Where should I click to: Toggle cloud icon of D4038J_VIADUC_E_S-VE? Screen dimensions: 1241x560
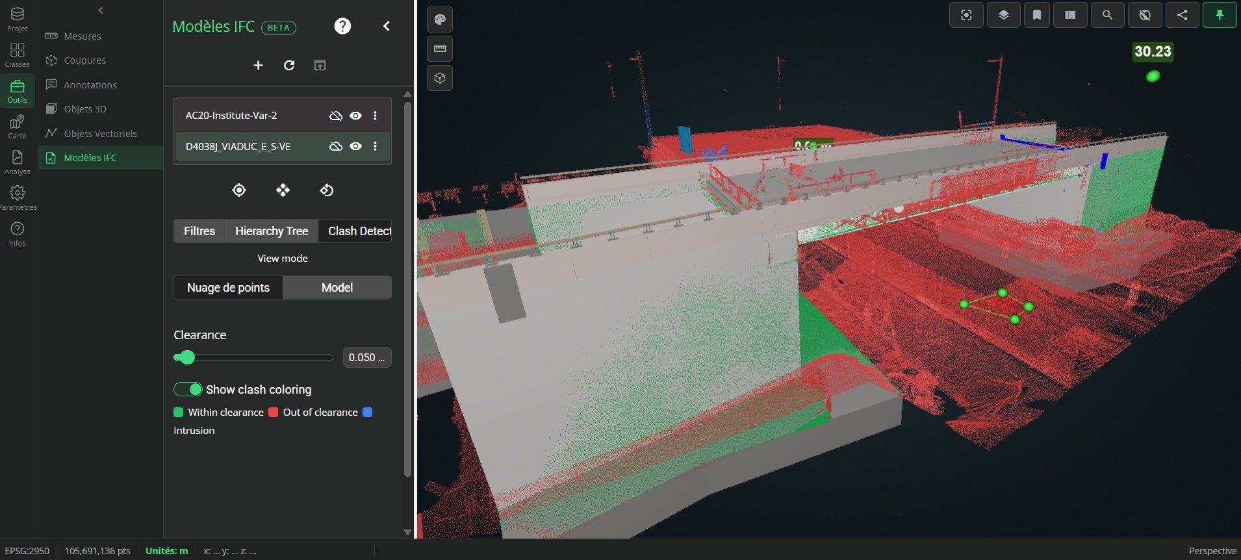[335, 146]
